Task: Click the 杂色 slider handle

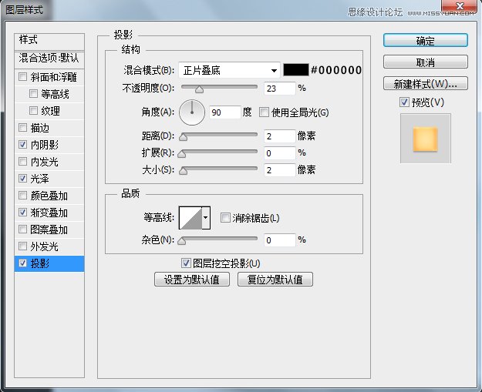Action: tap(182, 241)
